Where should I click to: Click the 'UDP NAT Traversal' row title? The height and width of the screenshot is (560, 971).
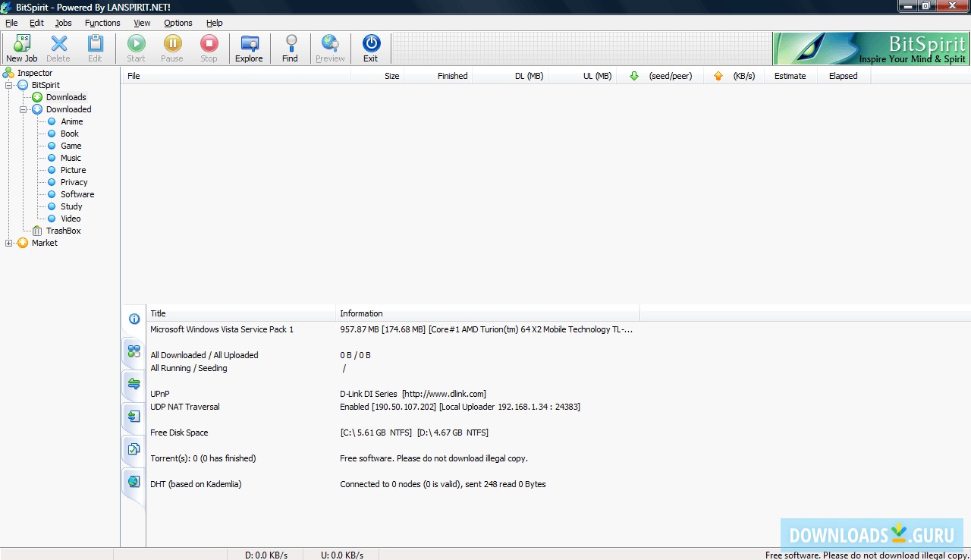(x=185, y=407)
